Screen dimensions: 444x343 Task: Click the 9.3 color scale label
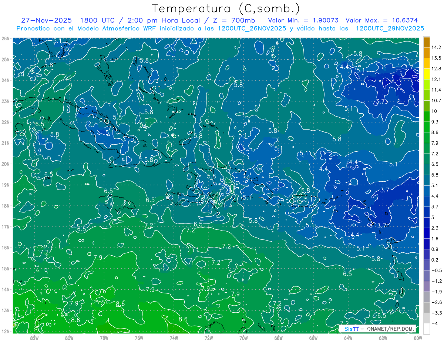435,122
